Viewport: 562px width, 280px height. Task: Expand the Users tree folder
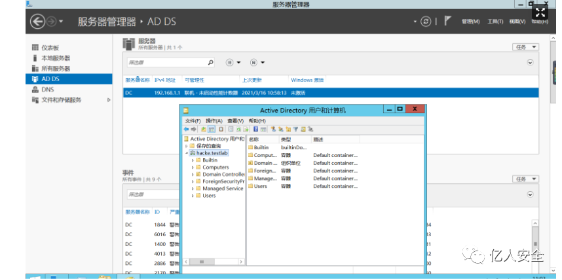click(193, 196)
